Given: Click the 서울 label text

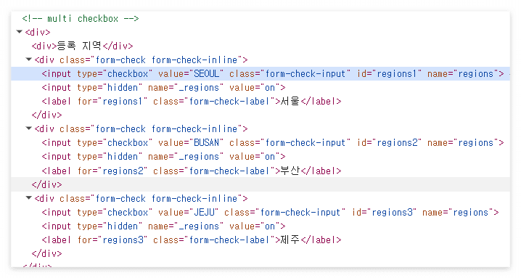Looking at the screenshot, I should 290,101.
